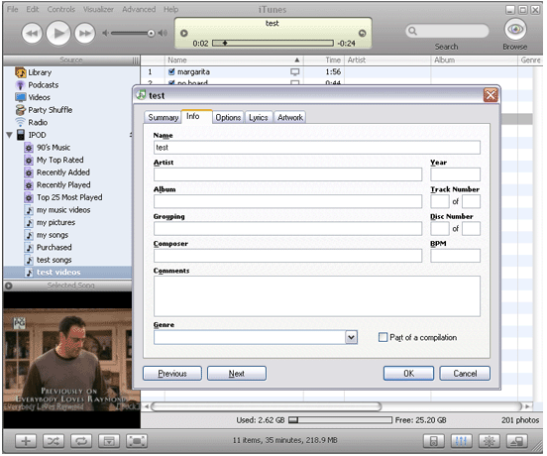
Task: Click the horizontal scrollbar in track list
Action: point(266,406)
